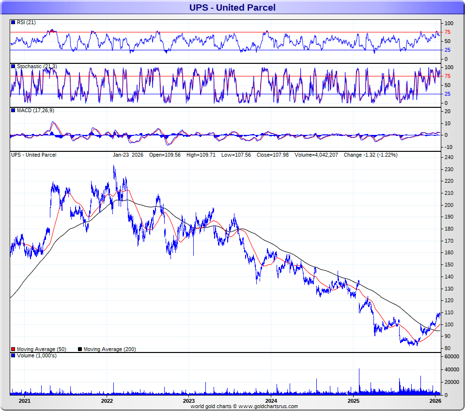Screen dimensions: 465x411
Task: Click the 'Jan-23 2026' date text
Action: point(128,155)
